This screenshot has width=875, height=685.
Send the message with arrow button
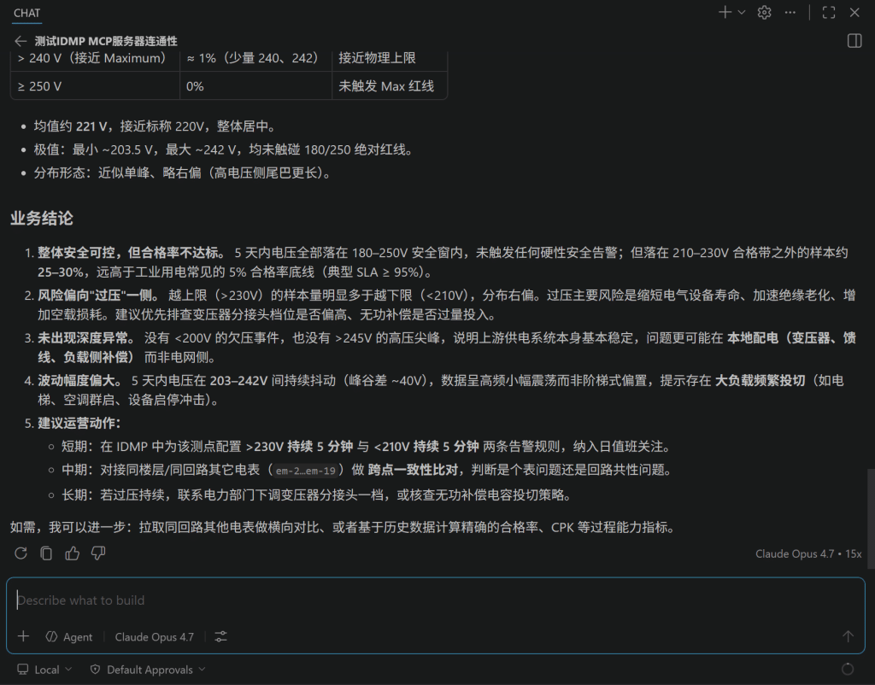pyautogui.click(x=848, y=636)
